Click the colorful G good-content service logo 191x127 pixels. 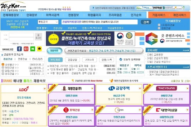[x=151, y=39]
